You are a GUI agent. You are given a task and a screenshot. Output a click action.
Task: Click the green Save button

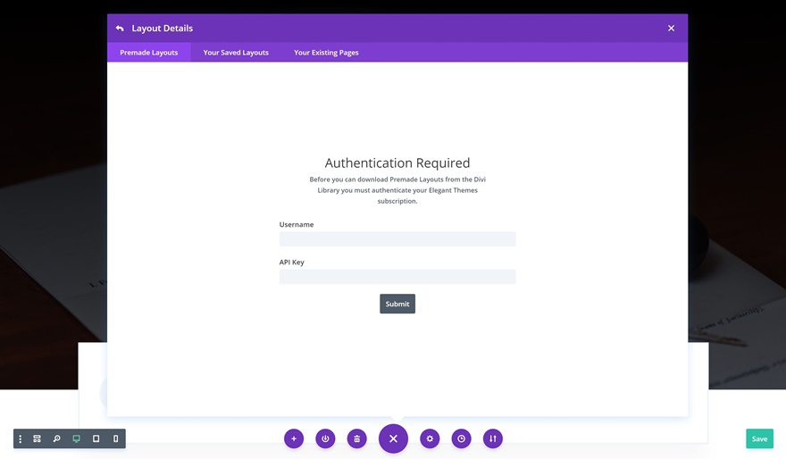point(759,439)
